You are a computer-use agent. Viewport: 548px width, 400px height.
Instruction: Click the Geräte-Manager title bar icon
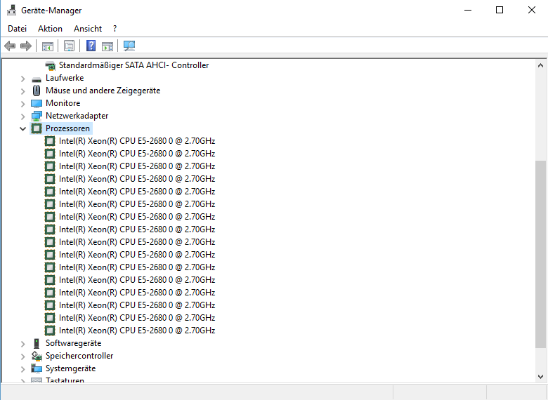pyautogui.click(x=11, y=10)
